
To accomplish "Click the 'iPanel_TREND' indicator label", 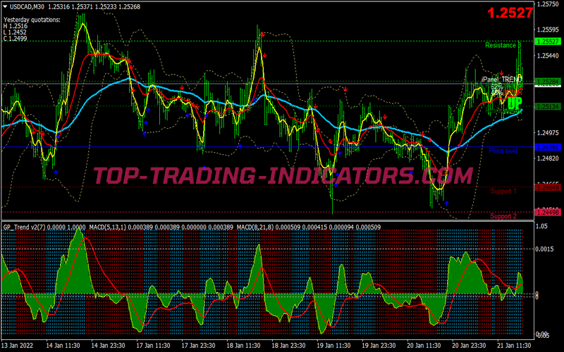I will [501, 80].
